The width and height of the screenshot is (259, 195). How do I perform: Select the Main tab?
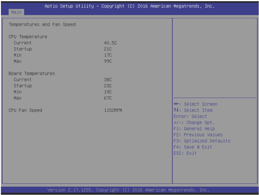(x=16, y=12)
